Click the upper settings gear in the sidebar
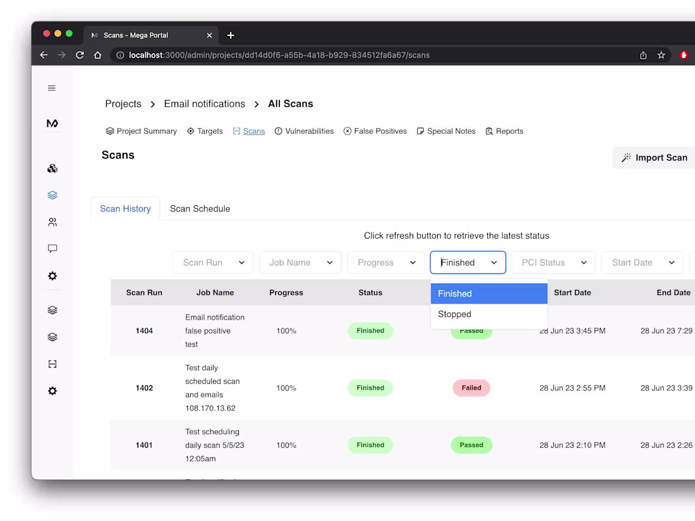This screenshot has height=521, width=695. click(x=52, y=276)
